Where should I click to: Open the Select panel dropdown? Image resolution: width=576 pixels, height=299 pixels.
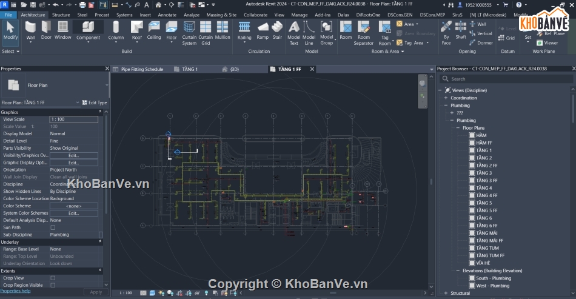pos(11,52)
